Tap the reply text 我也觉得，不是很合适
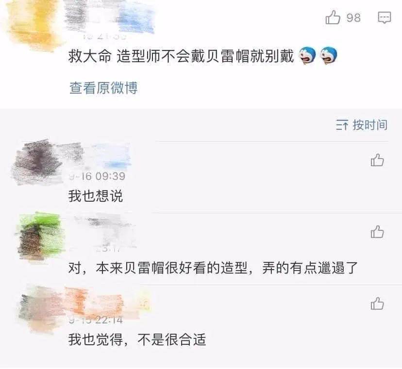Image resolution: width=402 pixels, height=369 pixels. [x=137, y=339]
